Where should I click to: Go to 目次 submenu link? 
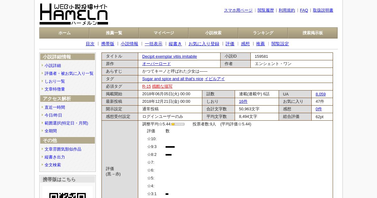[x=90, y=44]
